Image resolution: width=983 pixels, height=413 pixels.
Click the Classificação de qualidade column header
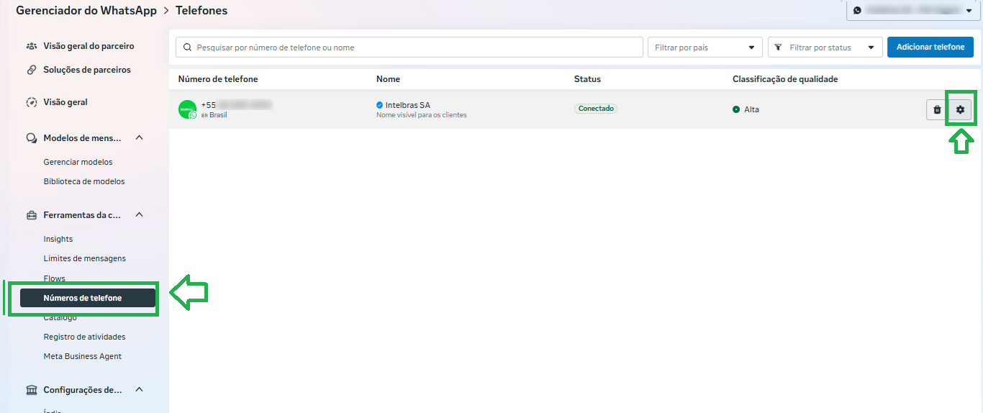pos(785,79)
